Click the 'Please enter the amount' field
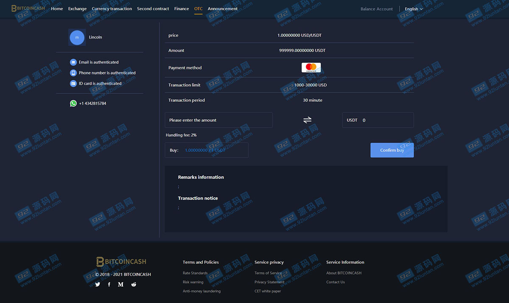 click(218, 120)
